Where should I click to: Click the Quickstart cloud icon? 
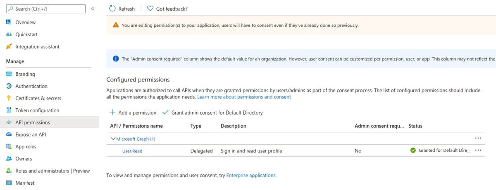(x=9, y=35)
